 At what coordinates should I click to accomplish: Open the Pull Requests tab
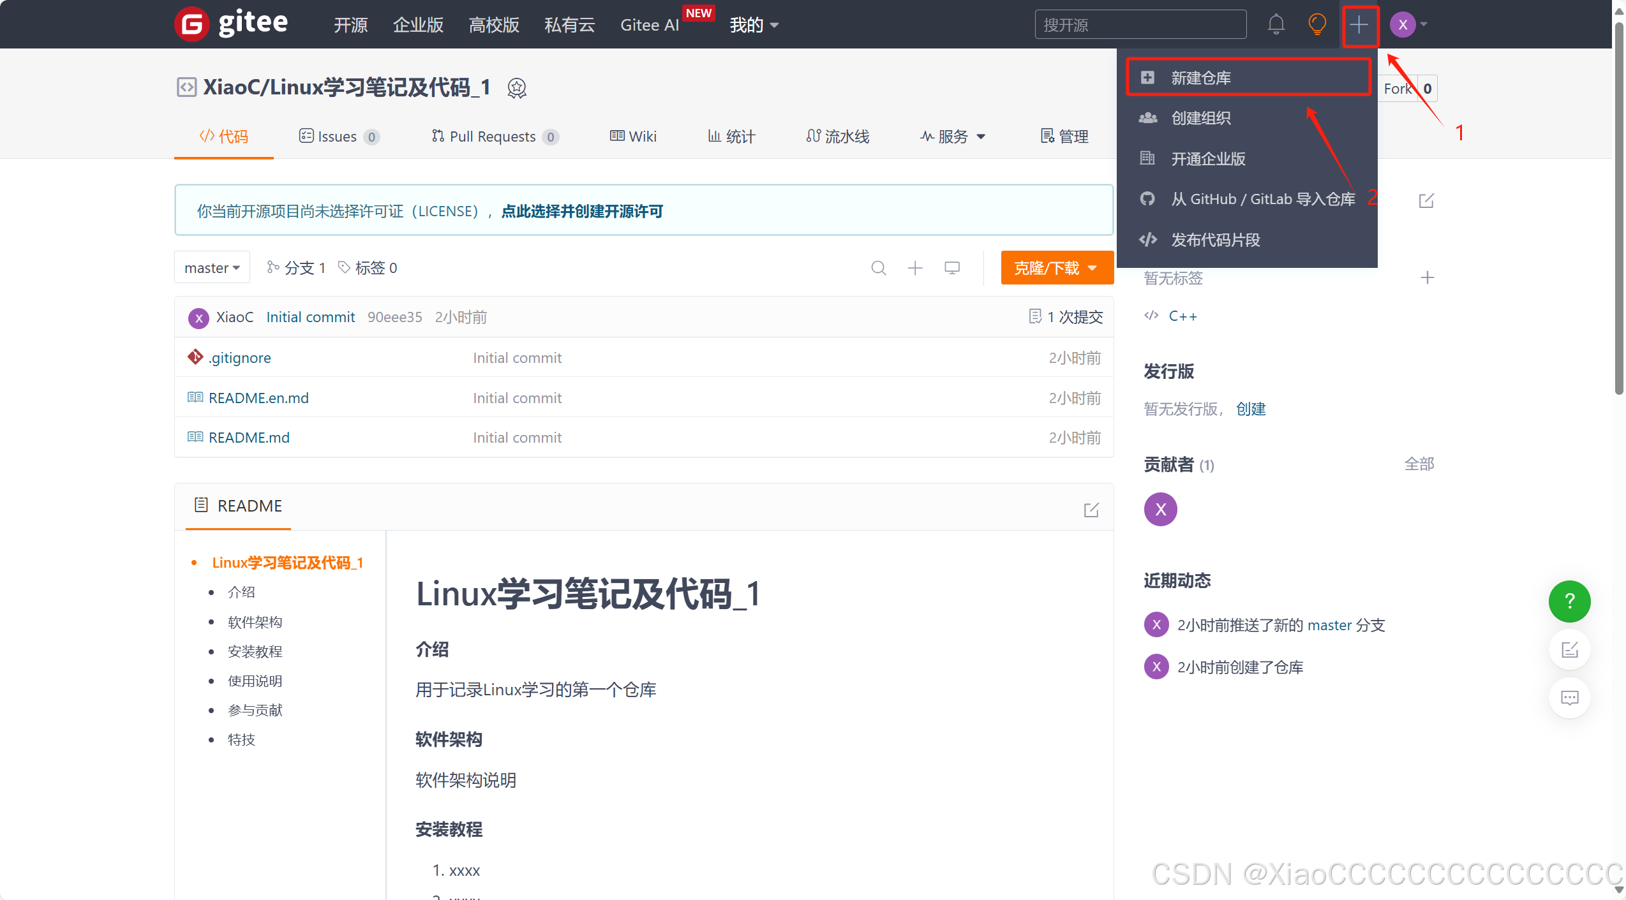pyautogui.click(x=495, y=136)
